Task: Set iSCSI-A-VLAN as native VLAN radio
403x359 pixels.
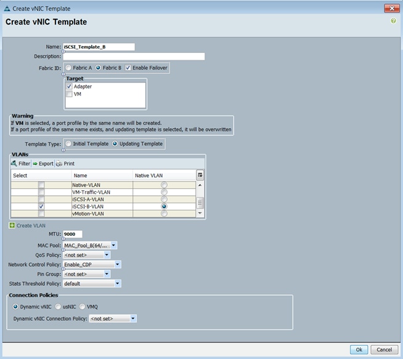Action: pyautogui.click(x=164, y=200)
